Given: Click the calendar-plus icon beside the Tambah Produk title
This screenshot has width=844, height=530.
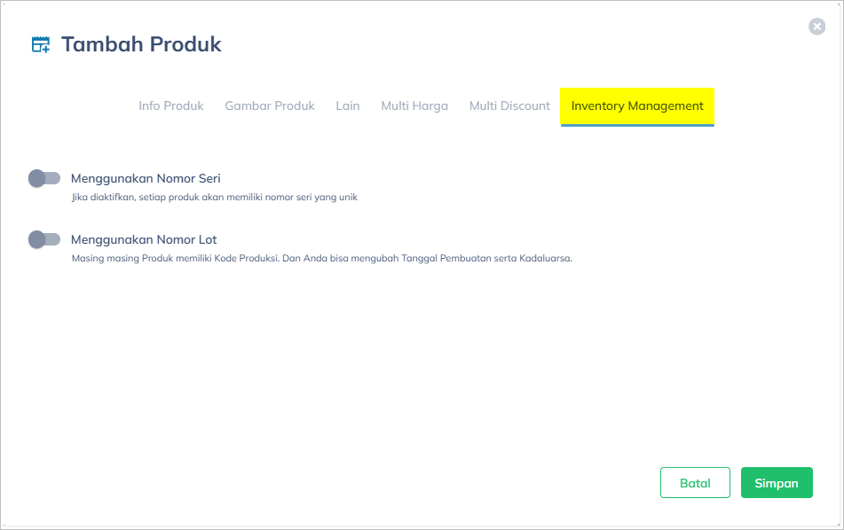Looking at the screenshot, I should [x=41, y=44].
